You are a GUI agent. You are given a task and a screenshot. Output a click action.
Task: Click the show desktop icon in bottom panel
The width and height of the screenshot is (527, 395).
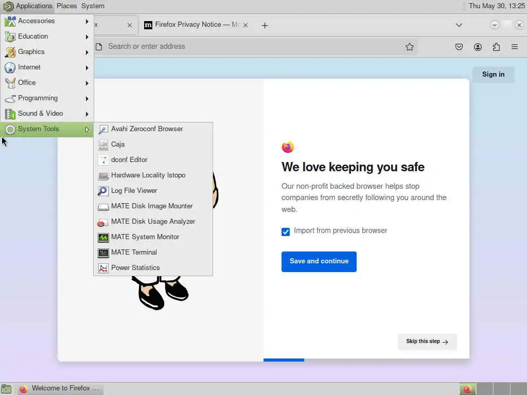[6, 389]
